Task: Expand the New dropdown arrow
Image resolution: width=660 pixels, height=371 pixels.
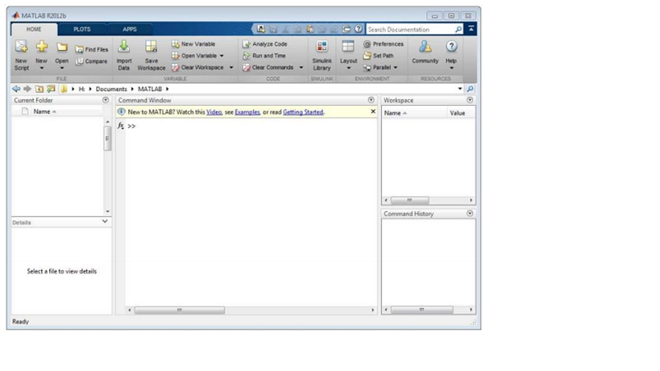Action: 41,69
